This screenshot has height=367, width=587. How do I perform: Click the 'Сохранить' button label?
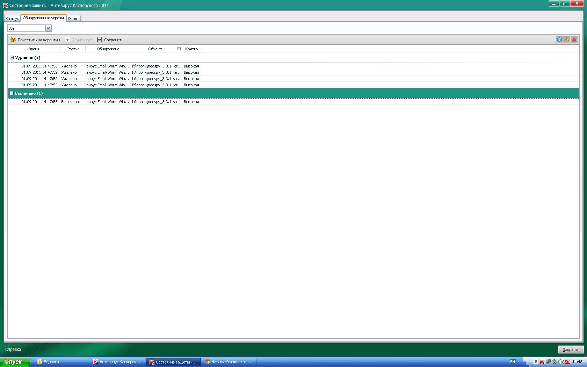click(114, 40)
